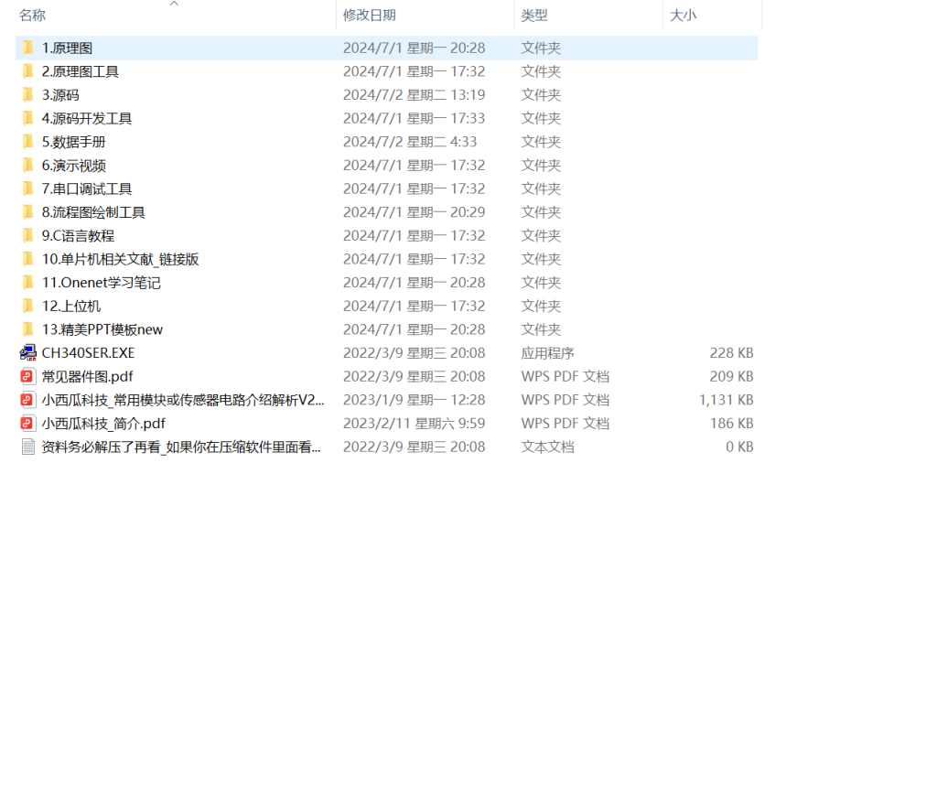Select the 9.C语言教程 folder name
937x786 pixels.
point(78,235)
